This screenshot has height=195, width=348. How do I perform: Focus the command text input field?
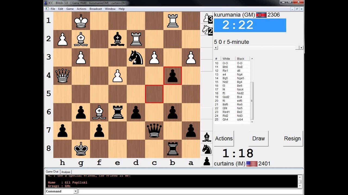click(x=189, y=191)
